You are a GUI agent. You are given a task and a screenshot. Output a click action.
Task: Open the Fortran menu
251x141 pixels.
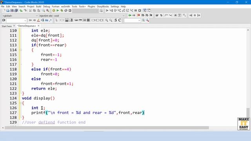(x=56, y=7)
